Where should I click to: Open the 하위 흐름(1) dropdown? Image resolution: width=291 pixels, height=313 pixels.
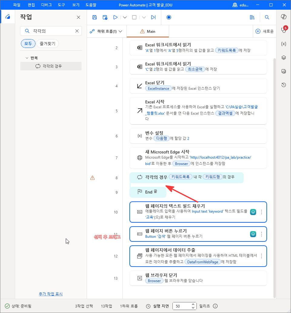pos(106,31)
